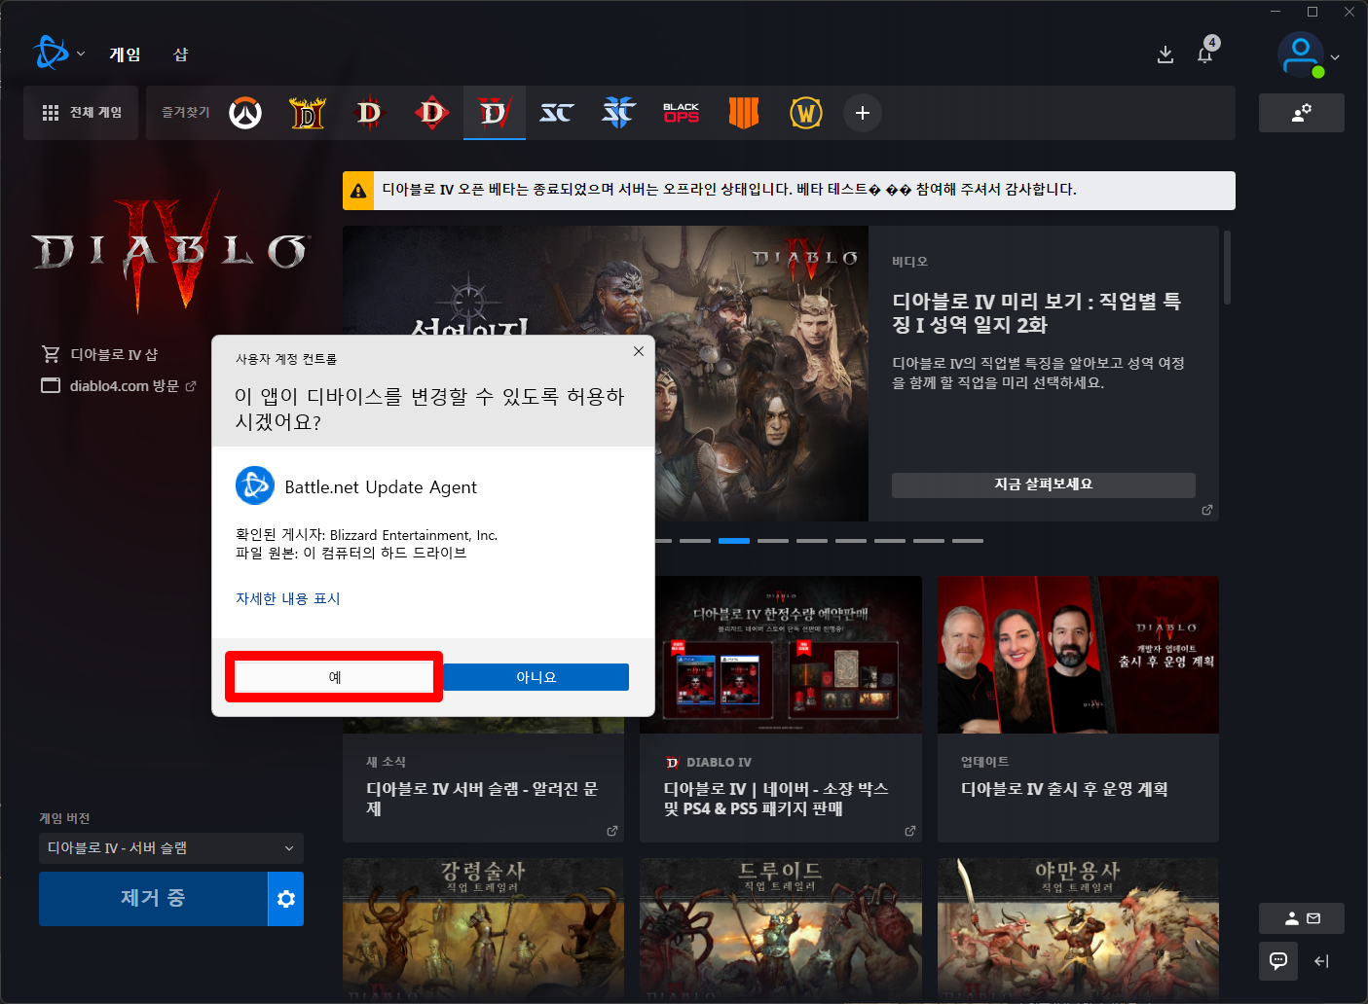
Task: Visit diablo4.com 방문 link
Action: pyautogui.click(x=119, y=386)
